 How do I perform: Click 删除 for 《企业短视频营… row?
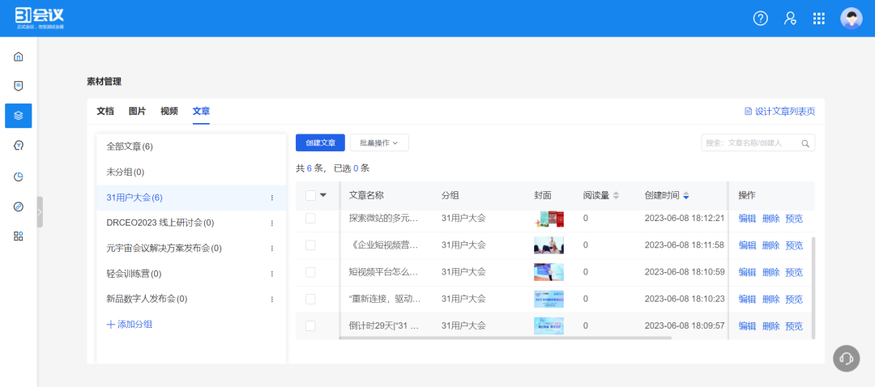770,245
